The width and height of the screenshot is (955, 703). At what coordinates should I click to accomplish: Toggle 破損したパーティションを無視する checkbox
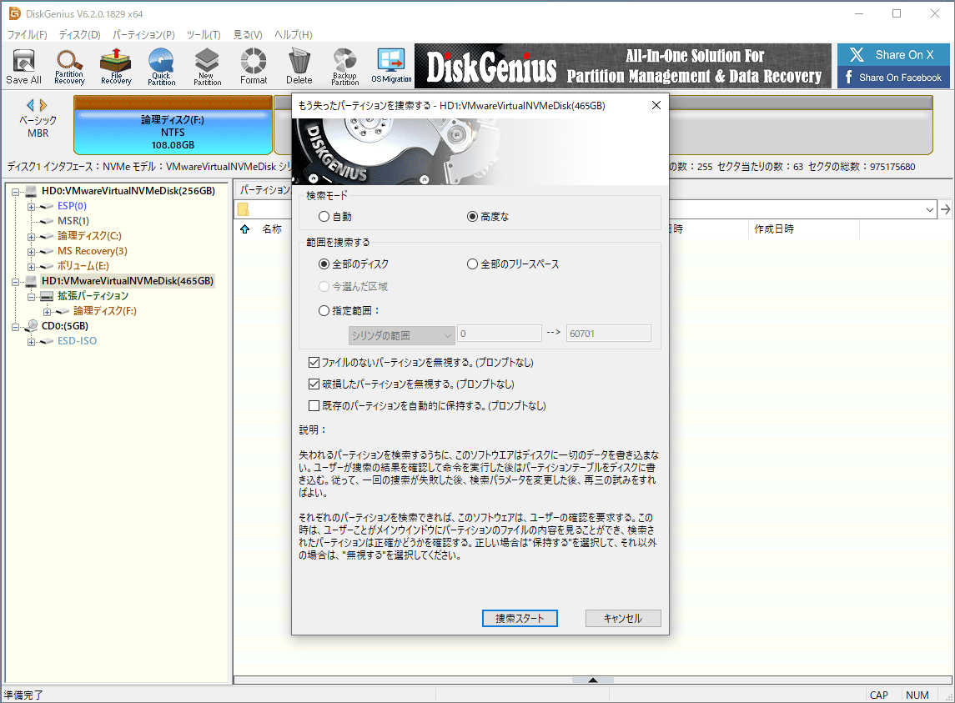tap(314, 384)
